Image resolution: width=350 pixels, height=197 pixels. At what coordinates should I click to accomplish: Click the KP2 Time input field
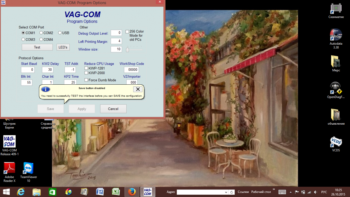(x=70, y=82)
